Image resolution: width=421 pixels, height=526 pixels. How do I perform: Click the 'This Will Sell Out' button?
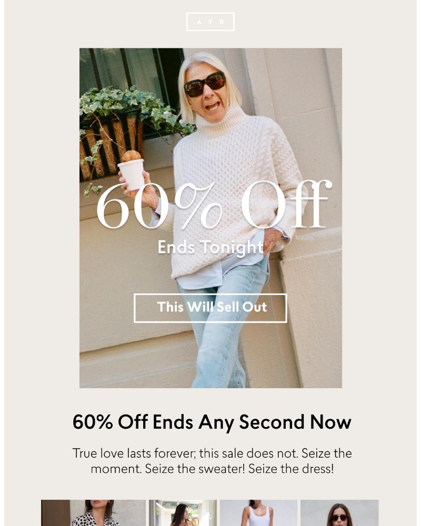(x=210, y=308)
